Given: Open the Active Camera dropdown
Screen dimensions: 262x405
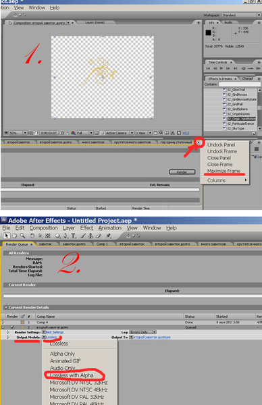Looking at the screenshot, I should [120, 133].
